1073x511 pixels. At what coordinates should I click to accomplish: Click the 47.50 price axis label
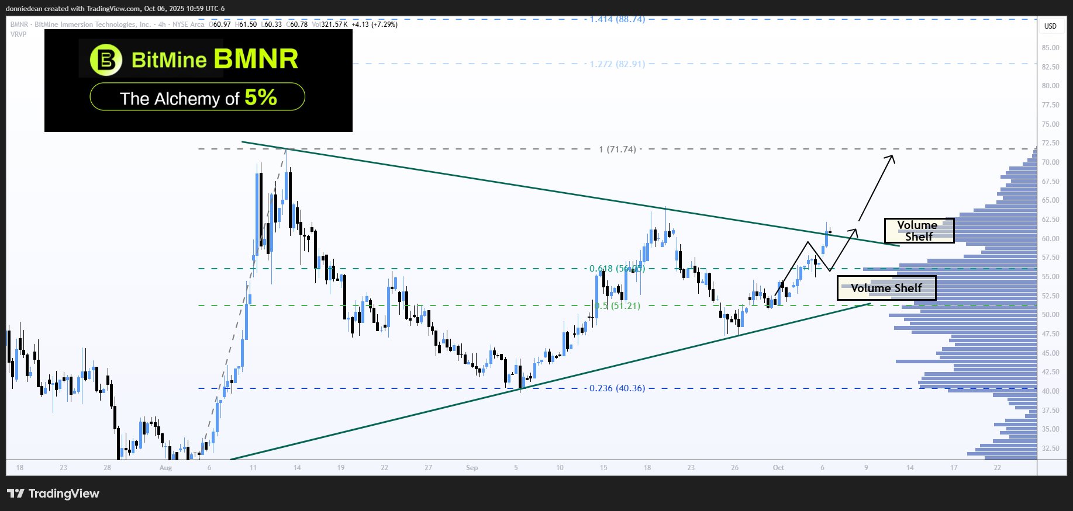1051,334
